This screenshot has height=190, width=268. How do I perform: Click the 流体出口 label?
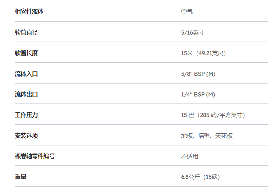pos(26,94)
